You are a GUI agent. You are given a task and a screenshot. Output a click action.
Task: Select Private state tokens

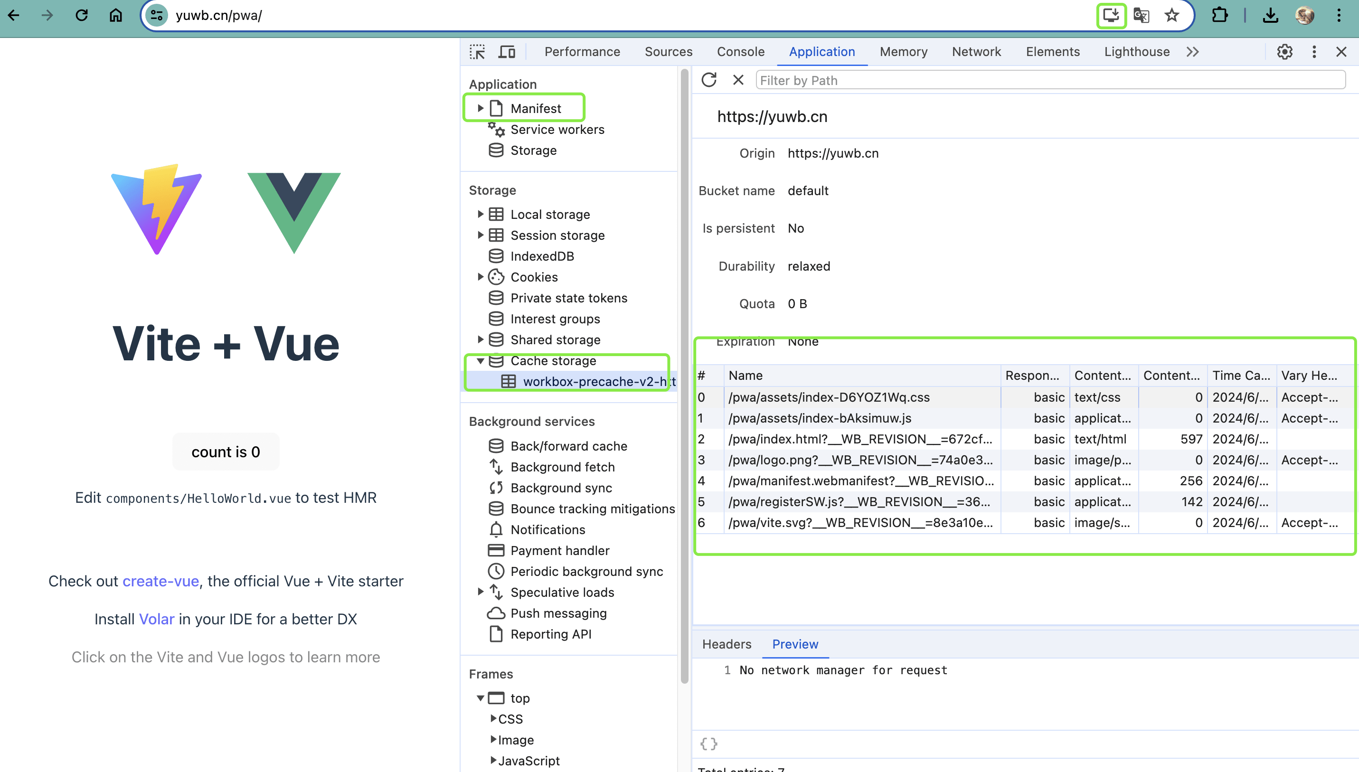click(x=568, y=298)
